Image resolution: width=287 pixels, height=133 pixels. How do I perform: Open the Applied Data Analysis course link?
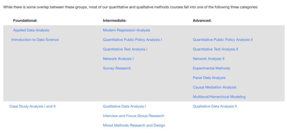click(x=31, y=30)
